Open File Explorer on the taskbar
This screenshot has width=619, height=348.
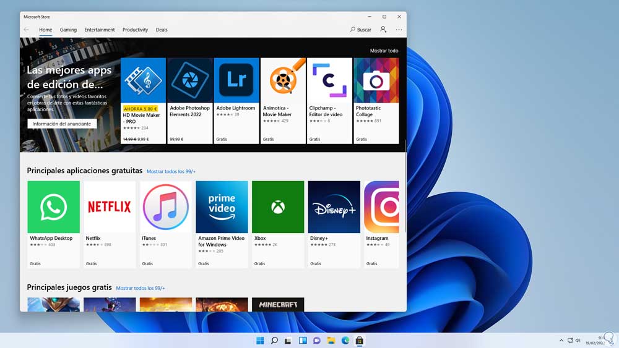pos(331,341)
